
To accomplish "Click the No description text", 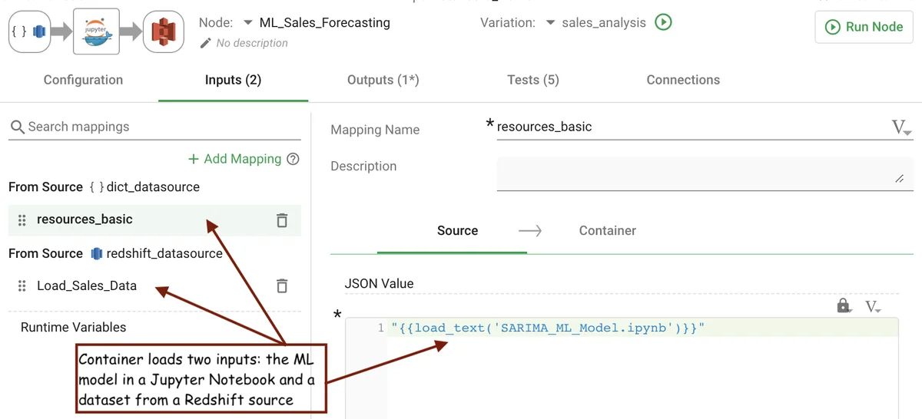I will [x=252, y=43].
